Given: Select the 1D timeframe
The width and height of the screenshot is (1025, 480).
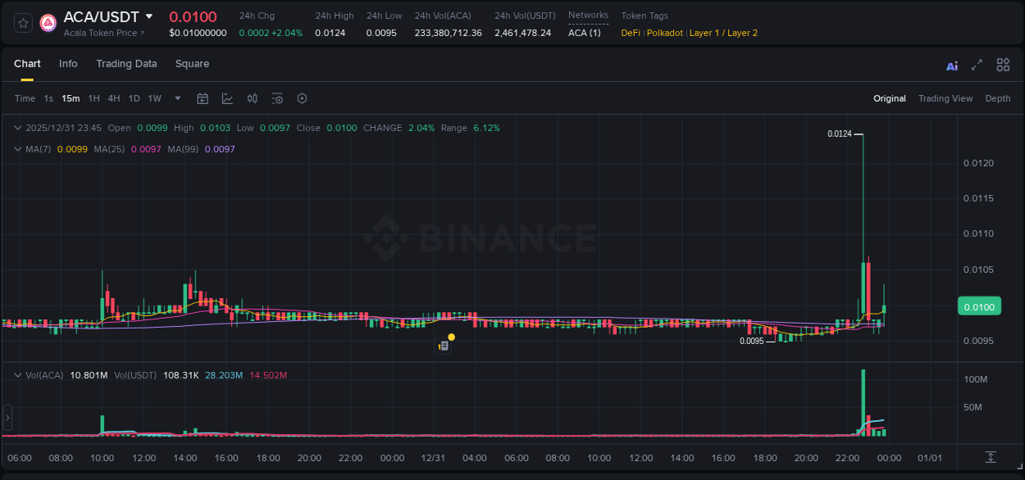Looking at the screenshot, I should coord(134,98).
